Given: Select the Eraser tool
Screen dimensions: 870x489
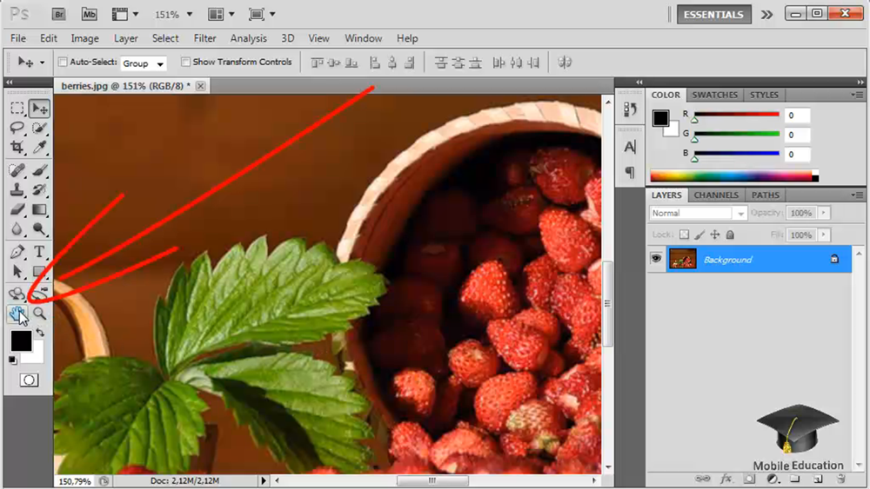Looking at the screenshot, I should pyautogui.click(x=17, y=209).
